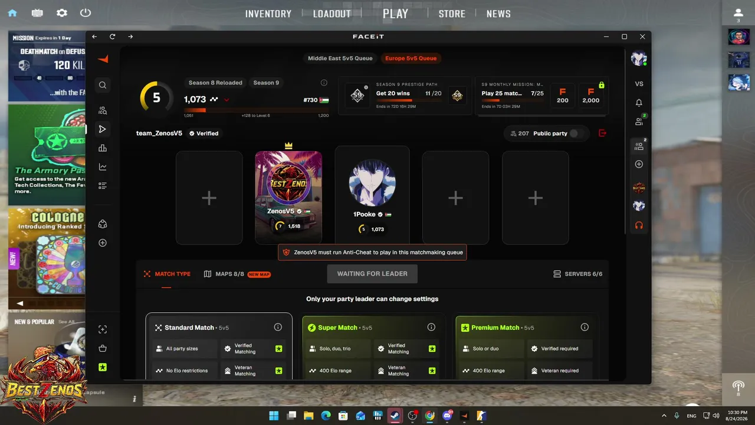This screenshot has width=755, height=425.
Task: Select the Super Match card
Action: pyautogui.click(x=372, y=348)
